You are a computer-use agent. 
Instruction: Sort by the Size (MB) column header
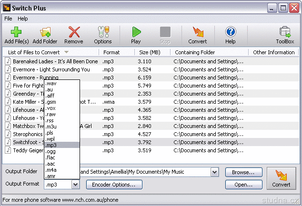(149, 52)
